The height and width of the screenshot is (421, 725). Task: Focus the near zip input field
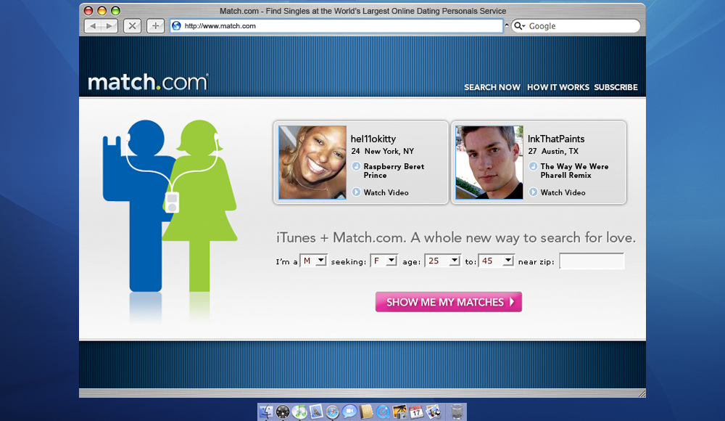pyautogui.click(x=592, y=261)
